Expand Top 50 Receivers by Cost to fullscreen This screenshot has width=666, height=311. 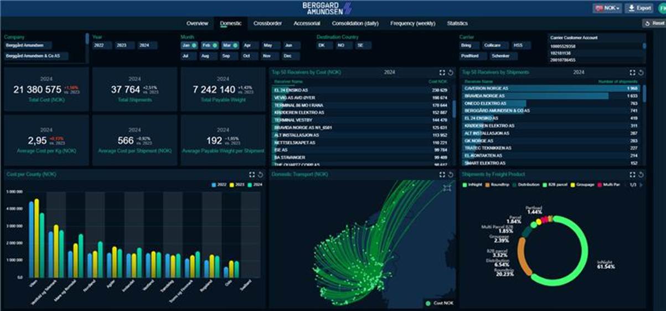tap(441, 73)
